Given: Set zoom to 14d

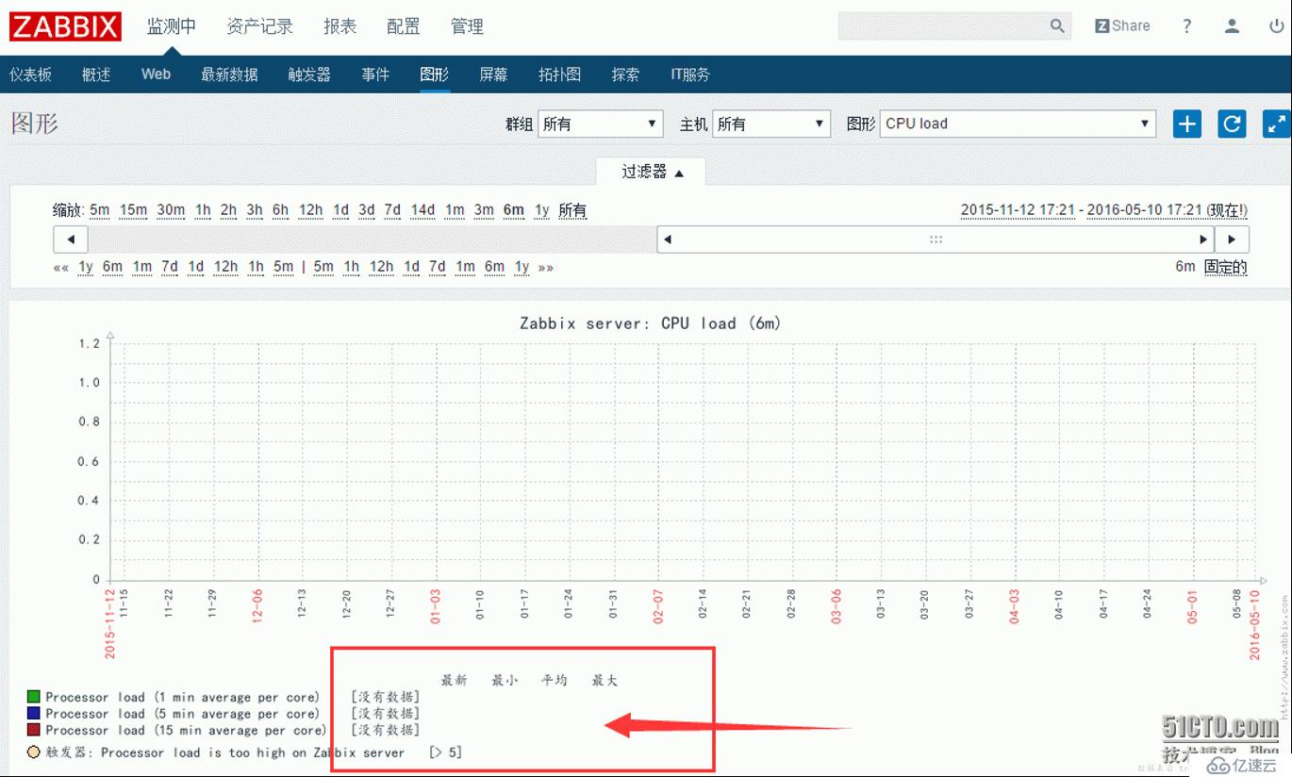Looking at the screenshot, I should pos(422,210).
